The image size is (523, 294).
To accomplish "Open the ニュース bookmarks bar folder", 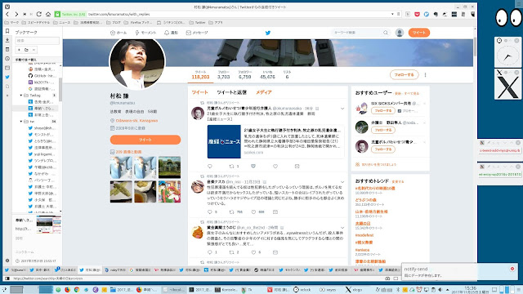I will tap(62, 23).
